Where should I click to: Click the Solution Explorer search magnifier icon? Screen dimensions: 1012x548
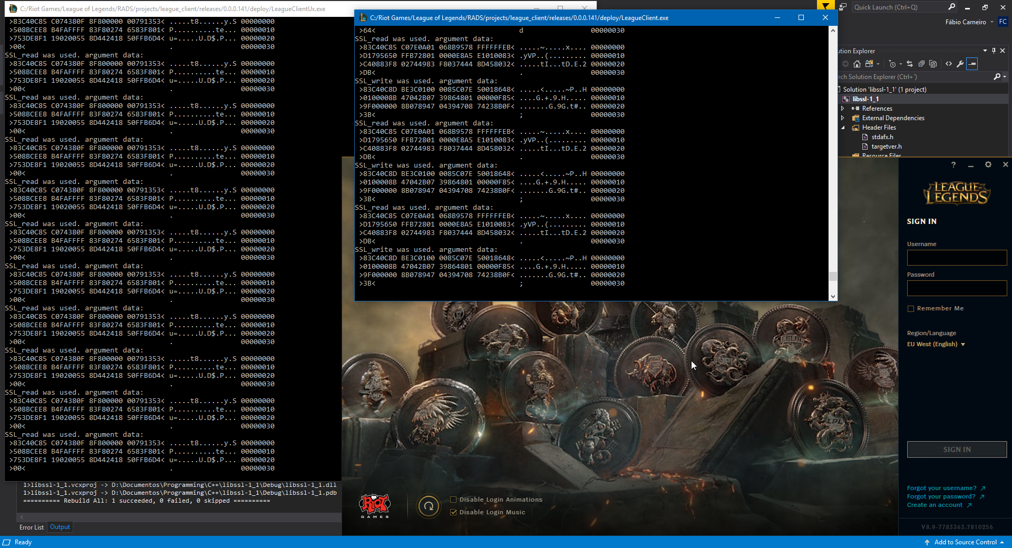(x=997, y=77)
